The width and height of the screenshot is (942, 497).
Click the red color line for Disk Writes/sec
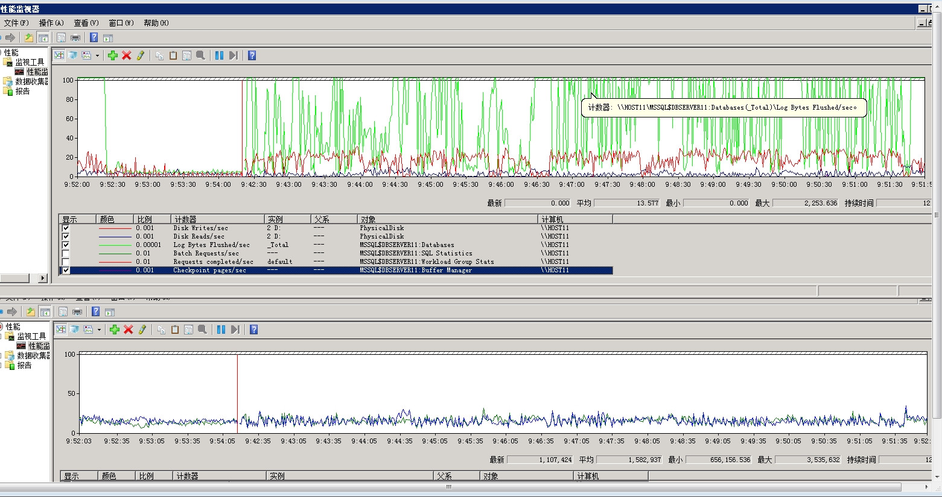115,228
